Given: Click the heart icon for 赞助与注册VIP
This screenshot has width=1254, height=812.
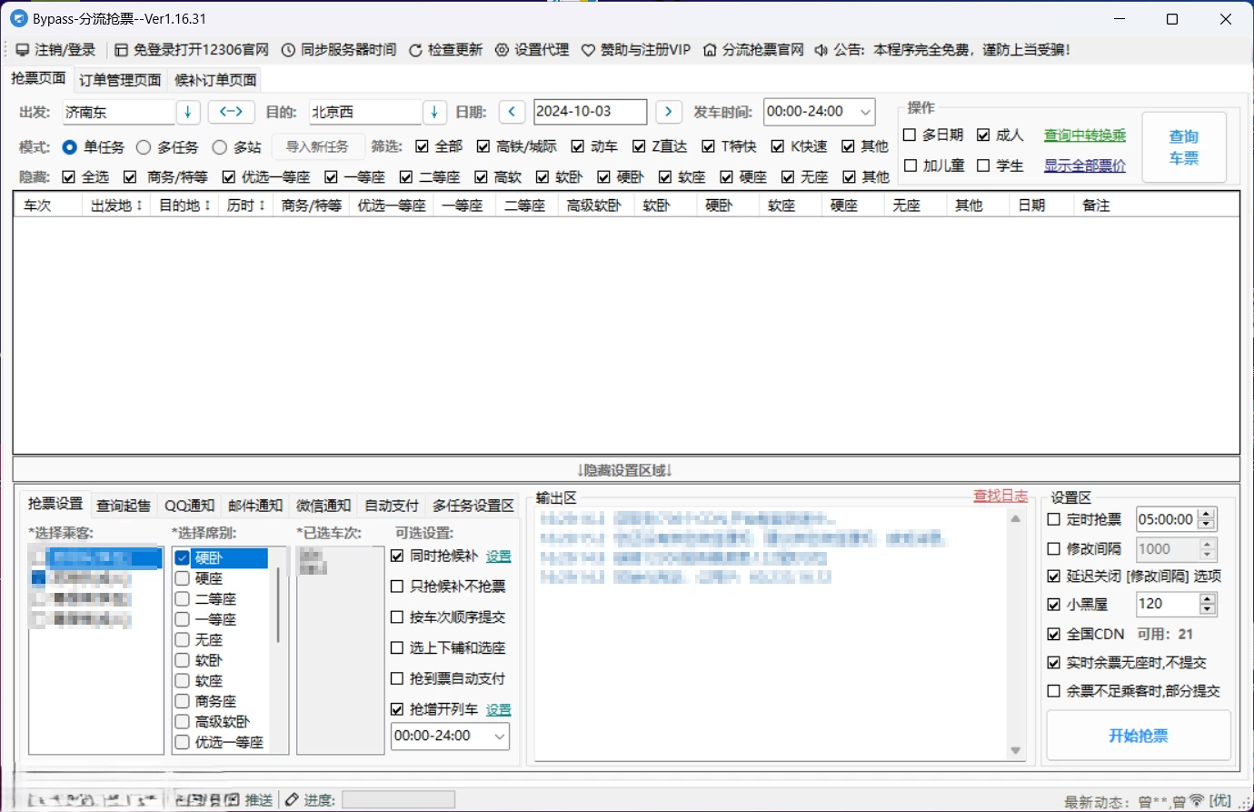Looking at the screenshot, I should click(588, 50).
